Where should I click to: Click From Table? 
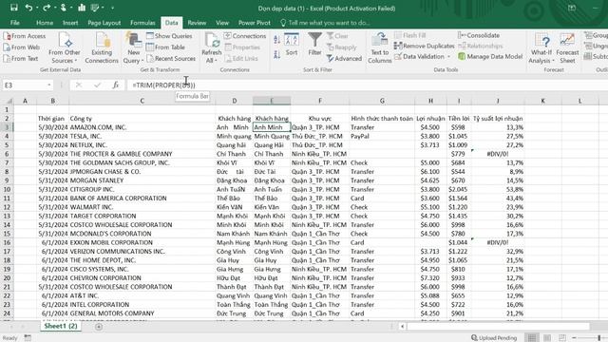pos(165,47)
